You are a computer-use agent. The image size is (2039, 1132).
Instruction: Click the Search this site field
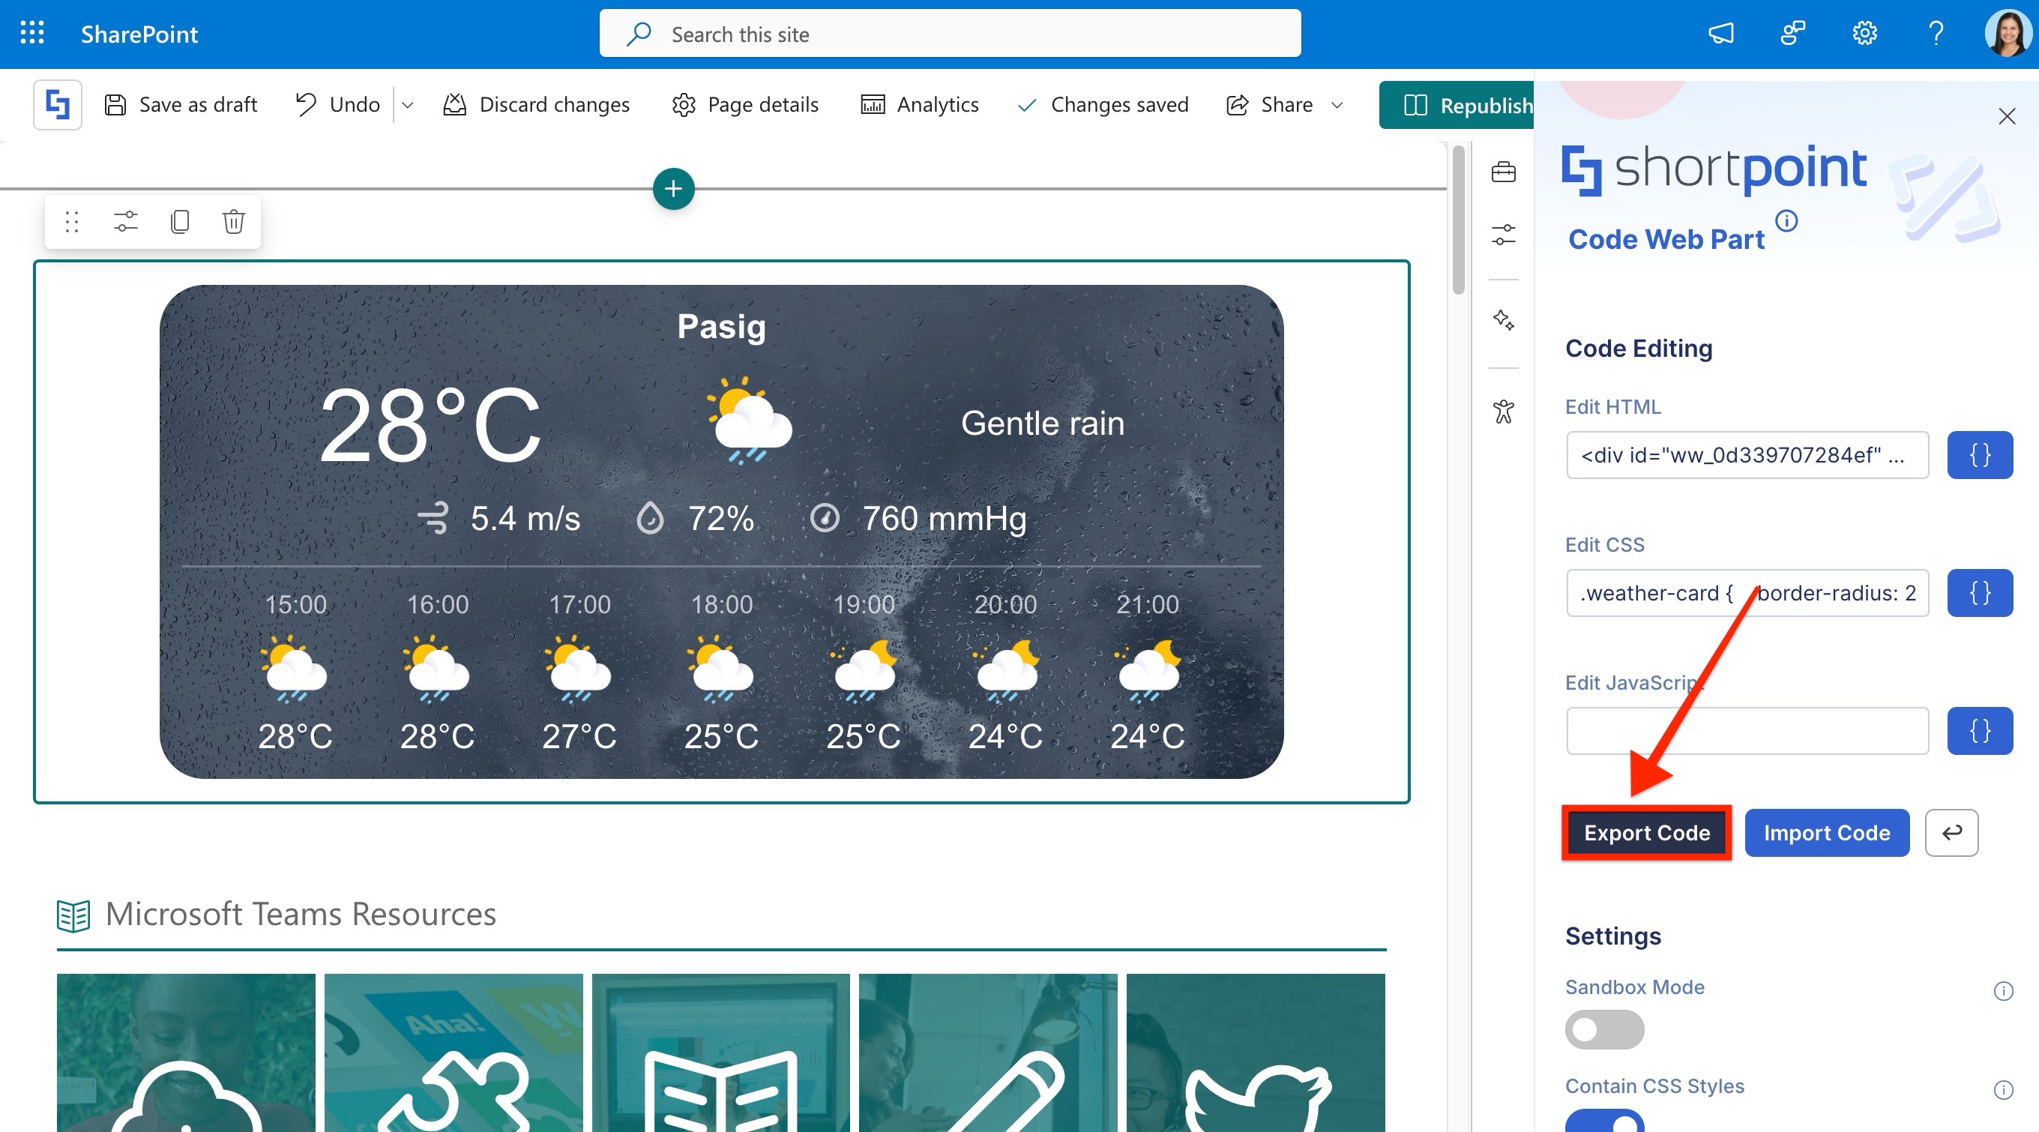[x=950, y=34]
